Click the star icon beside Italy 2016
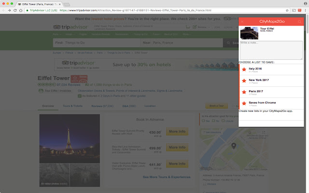 (x=244, y=69)
